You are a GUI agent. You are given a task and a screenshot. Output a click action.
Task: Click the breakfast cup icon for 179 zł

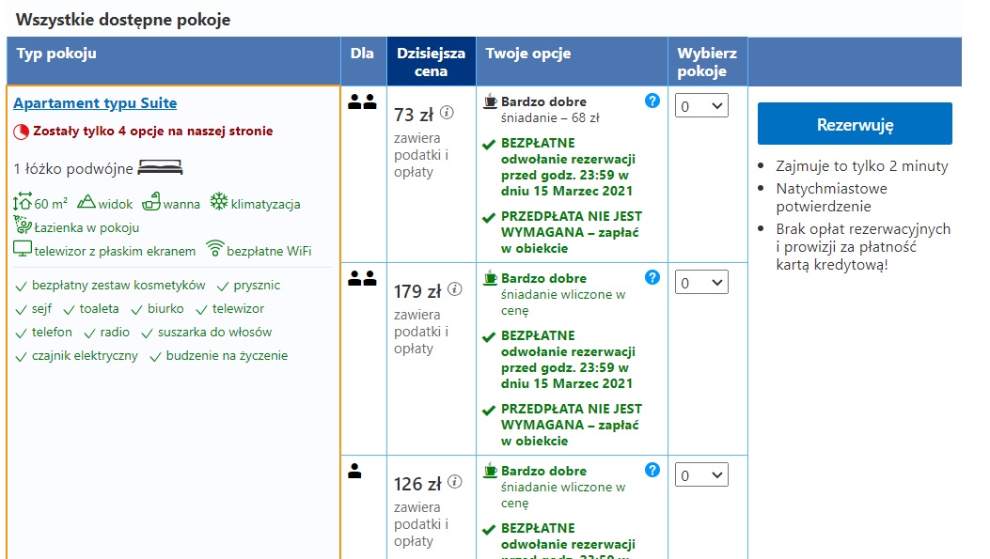pyautogui.click(x=491, y=277)
